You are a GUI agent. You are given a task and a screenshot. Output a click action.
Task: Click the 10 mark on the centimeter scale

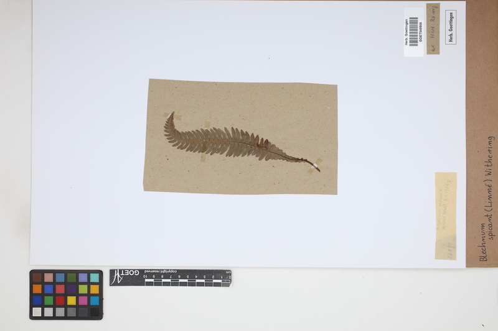point(146,276)
